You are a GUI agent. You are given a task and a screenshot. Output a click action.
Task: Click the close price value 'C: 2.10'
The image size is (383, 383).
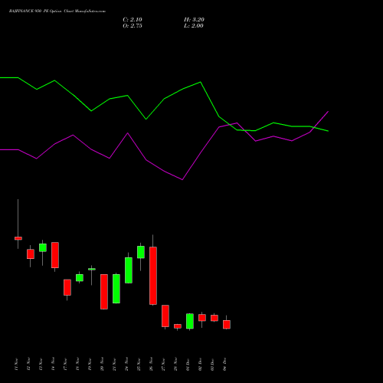pos(133,20)
